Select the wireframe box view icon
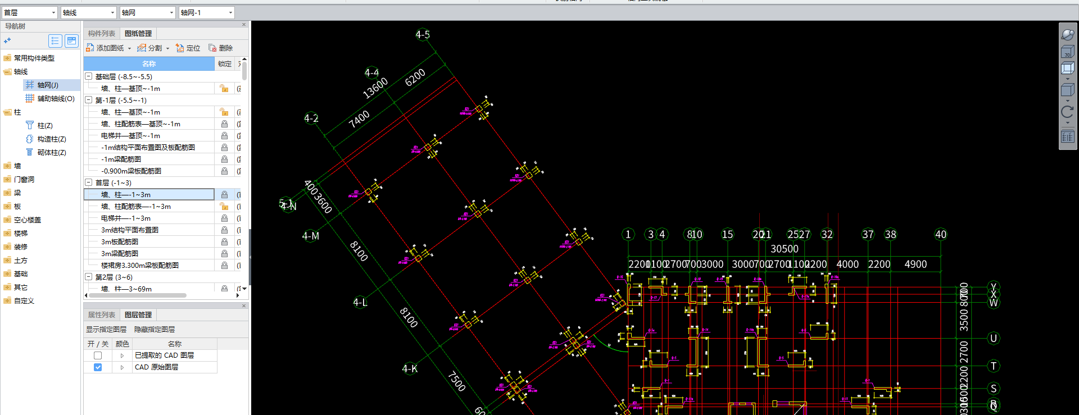The height and width of the screenshot is (415, 1079). (1067, 69)
